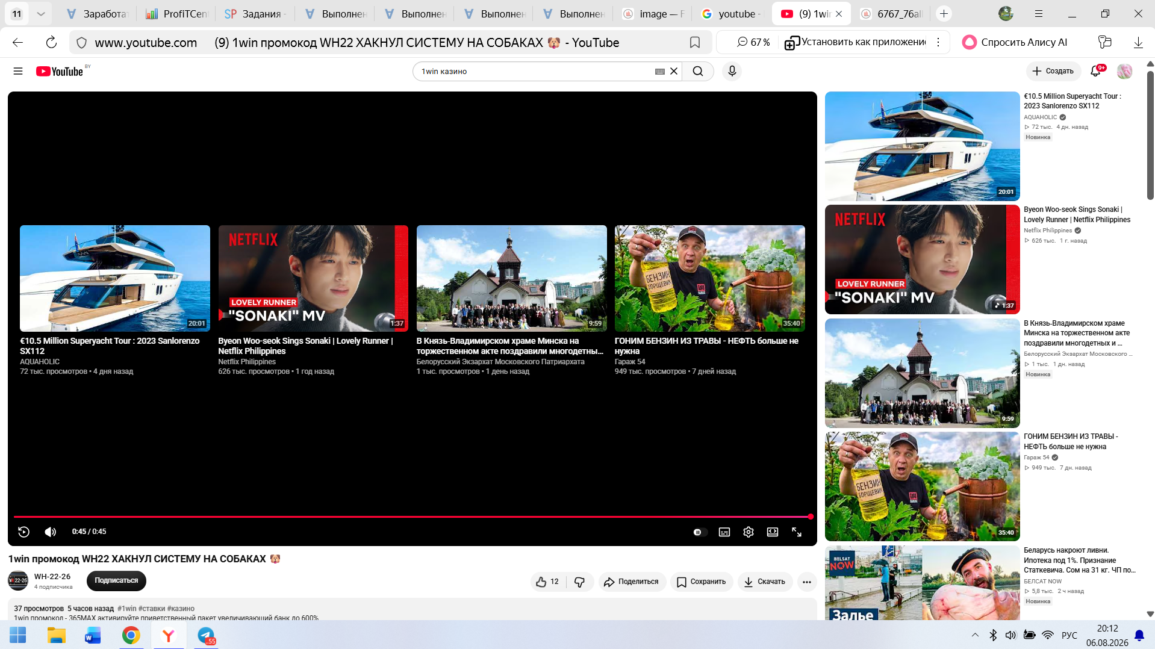The width and height of the screenshot is (1155, 649).
Task: Open sidebar Superyacht Tour video title
Action: coord(1072,101)
